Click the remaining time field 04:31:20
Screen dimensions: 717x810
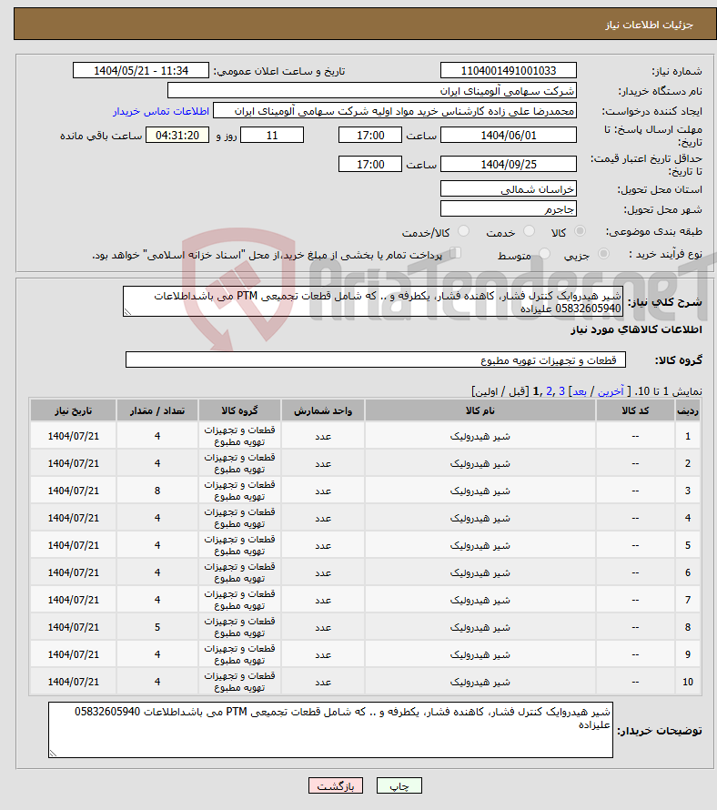tap(177, 136)
